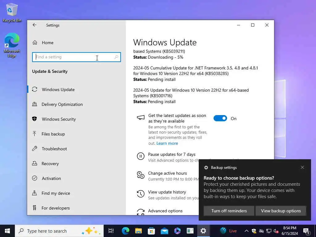
Task: Open Files backup section
Action: [x=53, y=134]
